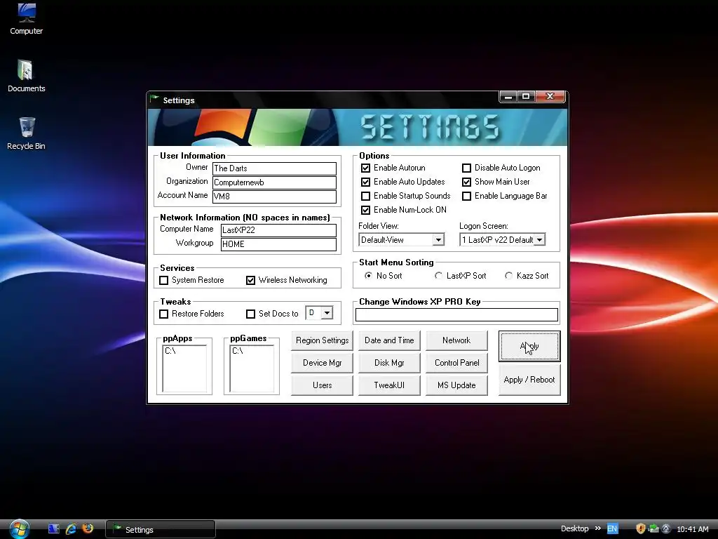Toggle Wireless Networking service

click(x=250, y=280)
